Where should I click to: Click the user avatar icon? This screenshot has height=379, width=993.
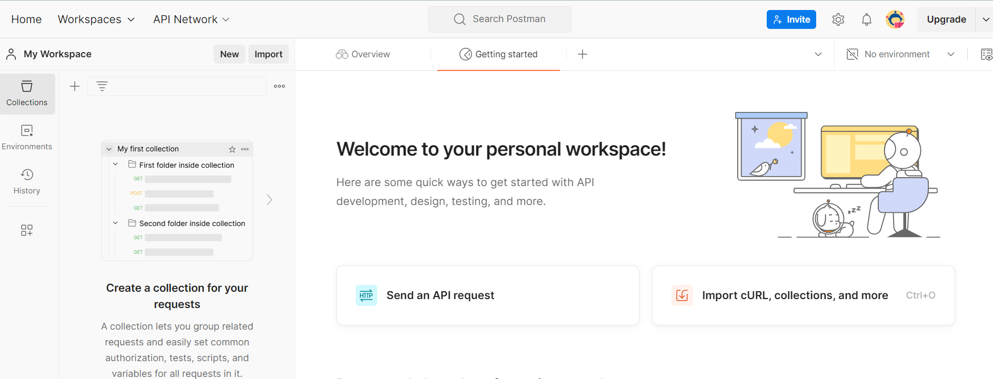(x=895, y=19)
